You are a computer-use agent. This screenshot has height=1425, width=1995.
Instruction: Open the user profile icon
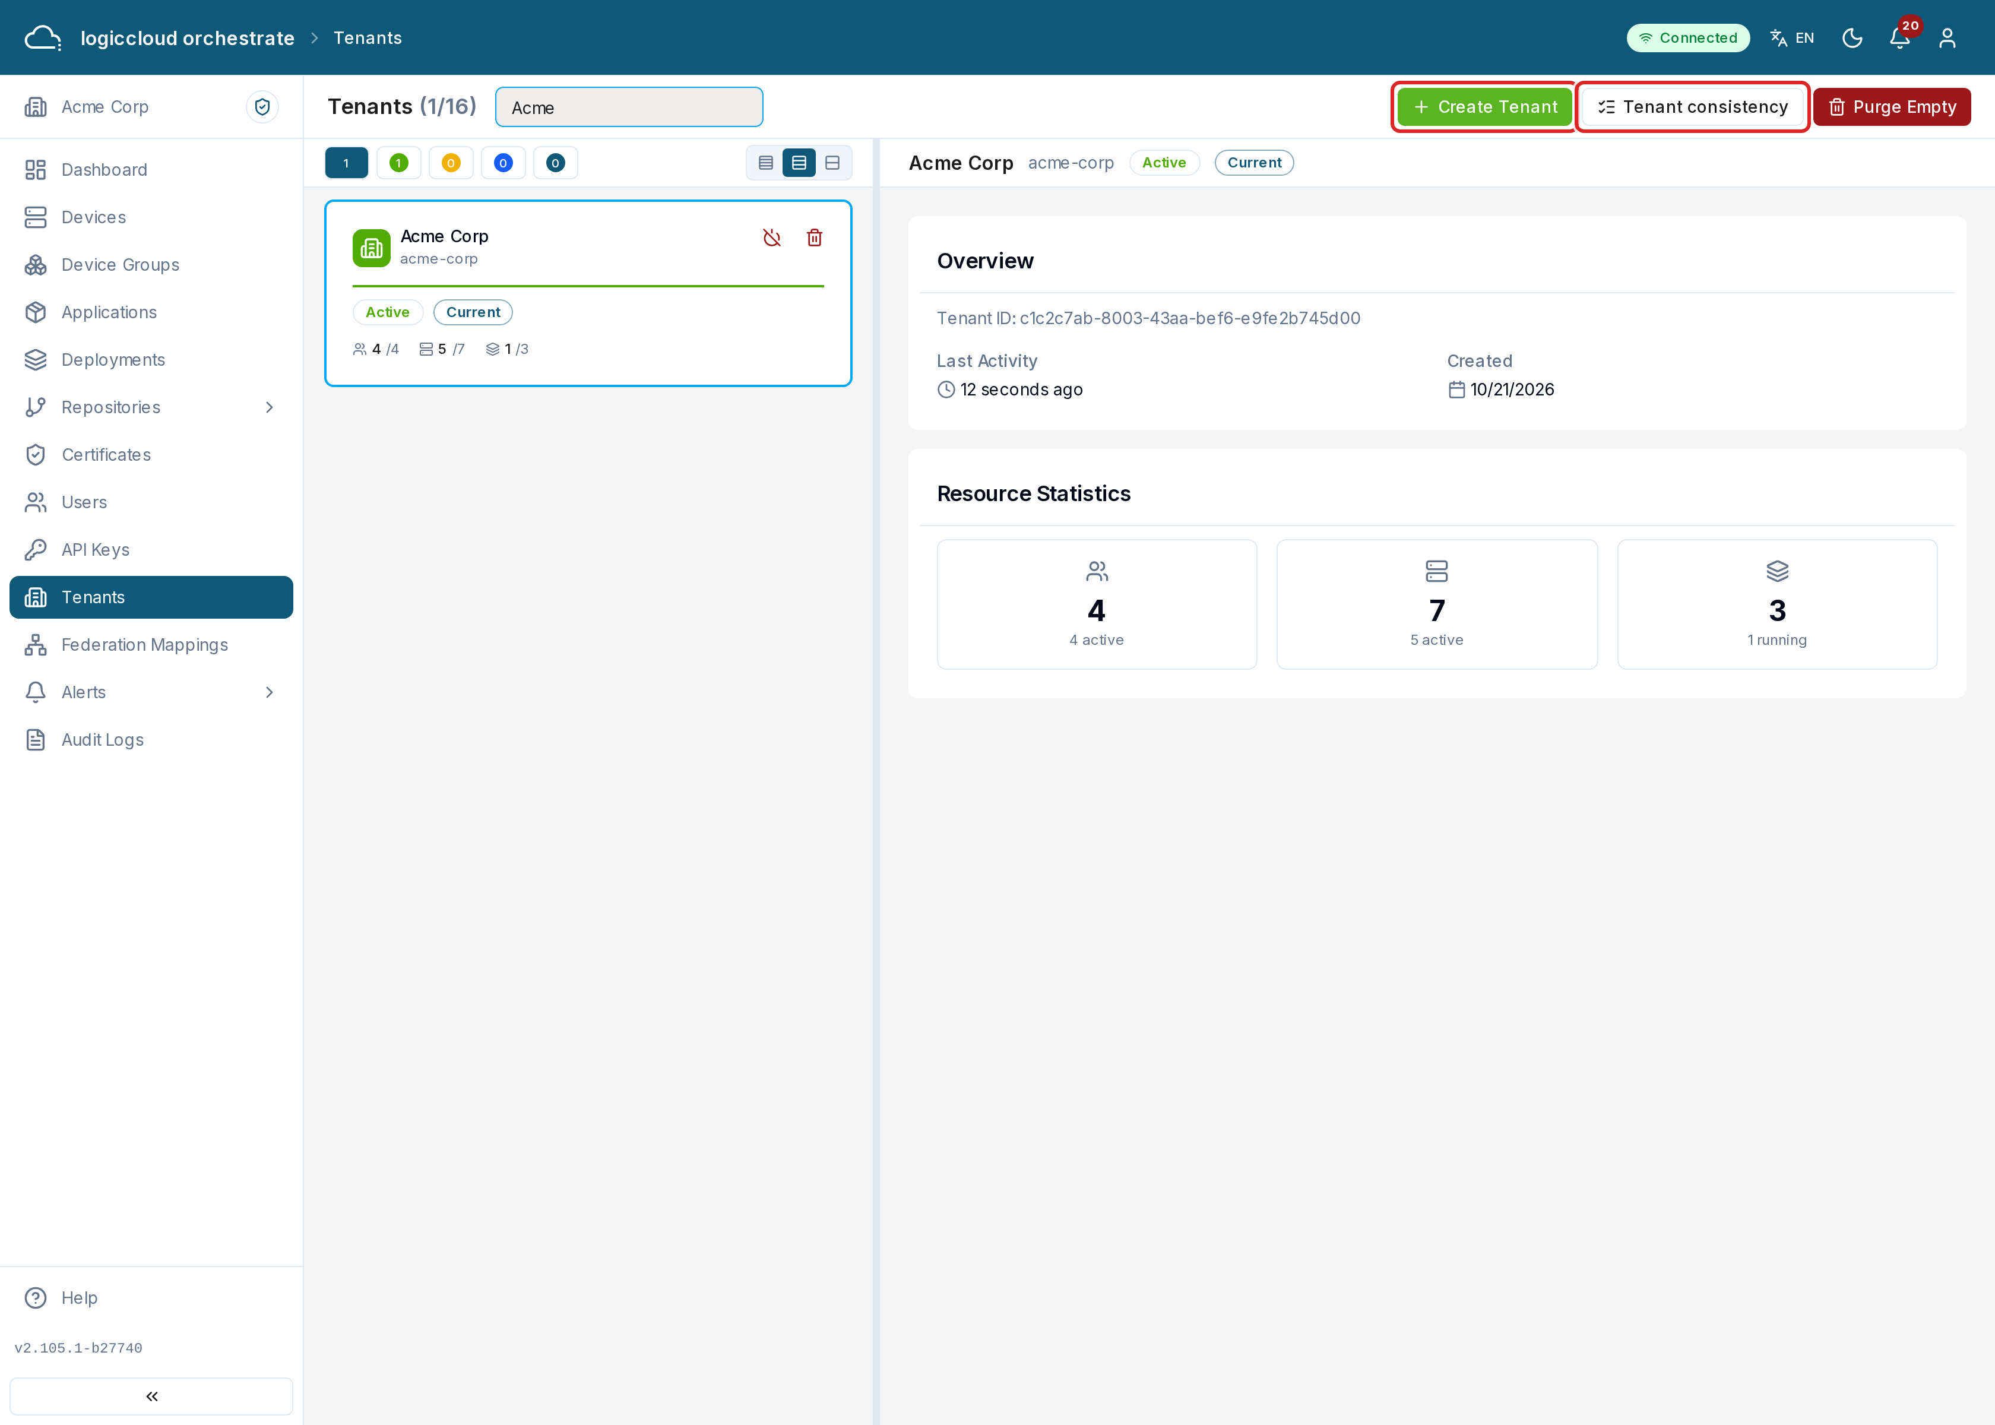tap(1947, 38)
